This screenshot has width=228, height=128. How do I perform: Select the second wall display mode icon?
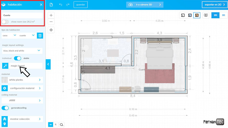pyautogui.click(x=190, y=15)
